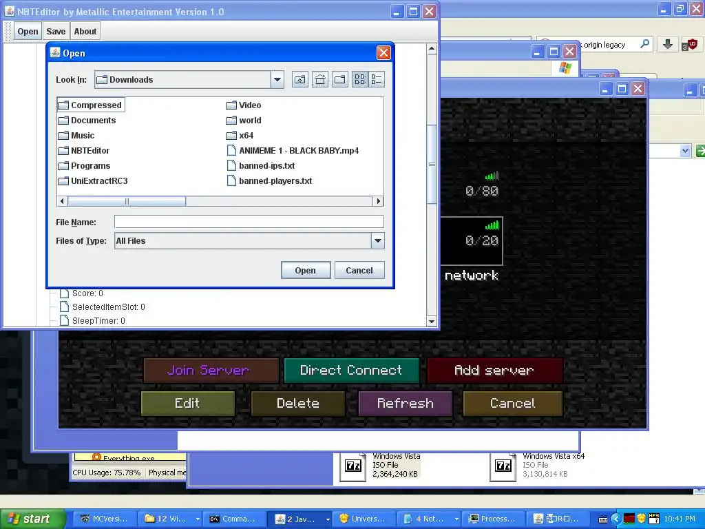Image resolution: width=705 pixels, height=529 pixels.
Task: Click the file list scroll right arrow
Action: point(379,201)
